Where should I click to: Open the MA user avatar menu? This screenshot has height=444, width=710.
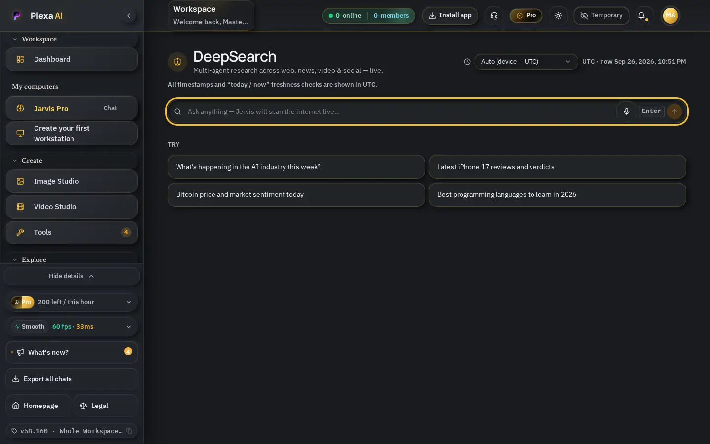pyautogui.click(x=670, y=16)
